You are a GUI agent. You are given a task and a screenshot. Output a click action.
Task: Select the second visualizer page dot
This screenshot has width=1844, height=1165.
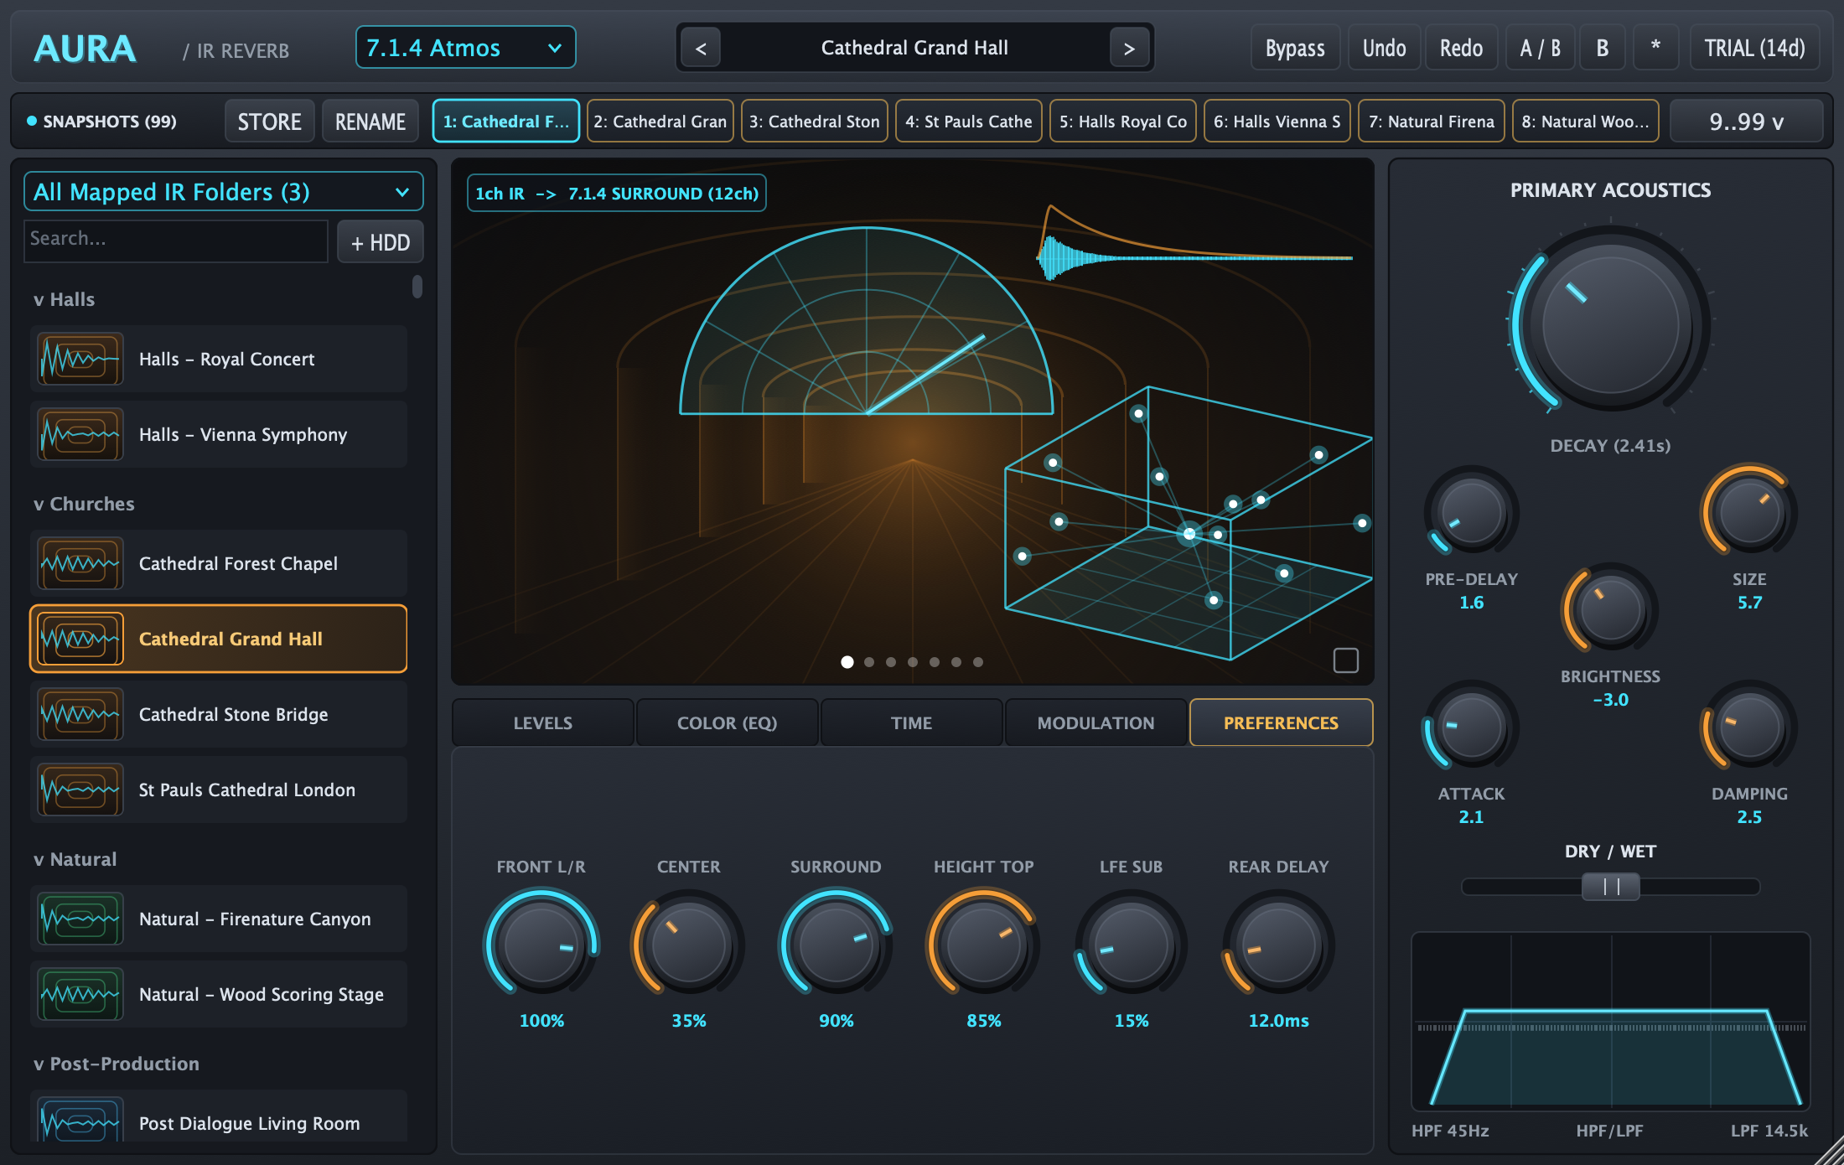click(x=869, y=662)
